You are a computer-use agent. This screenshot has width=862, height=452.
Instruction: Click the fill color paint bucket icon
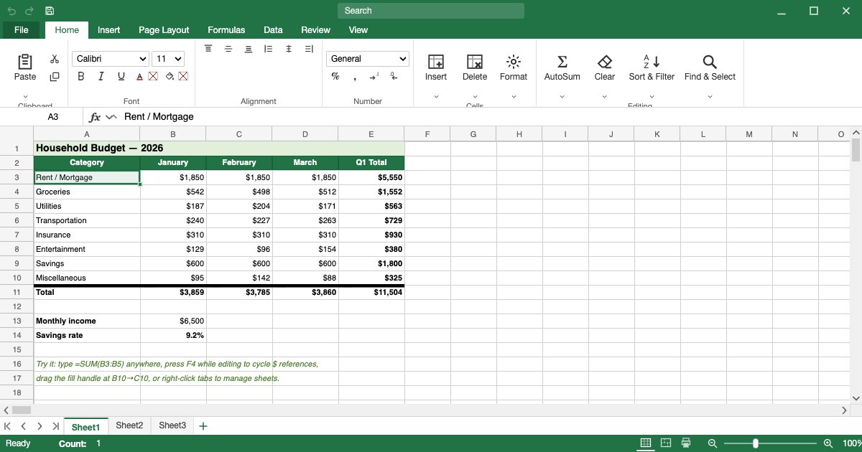click(170, 77)
